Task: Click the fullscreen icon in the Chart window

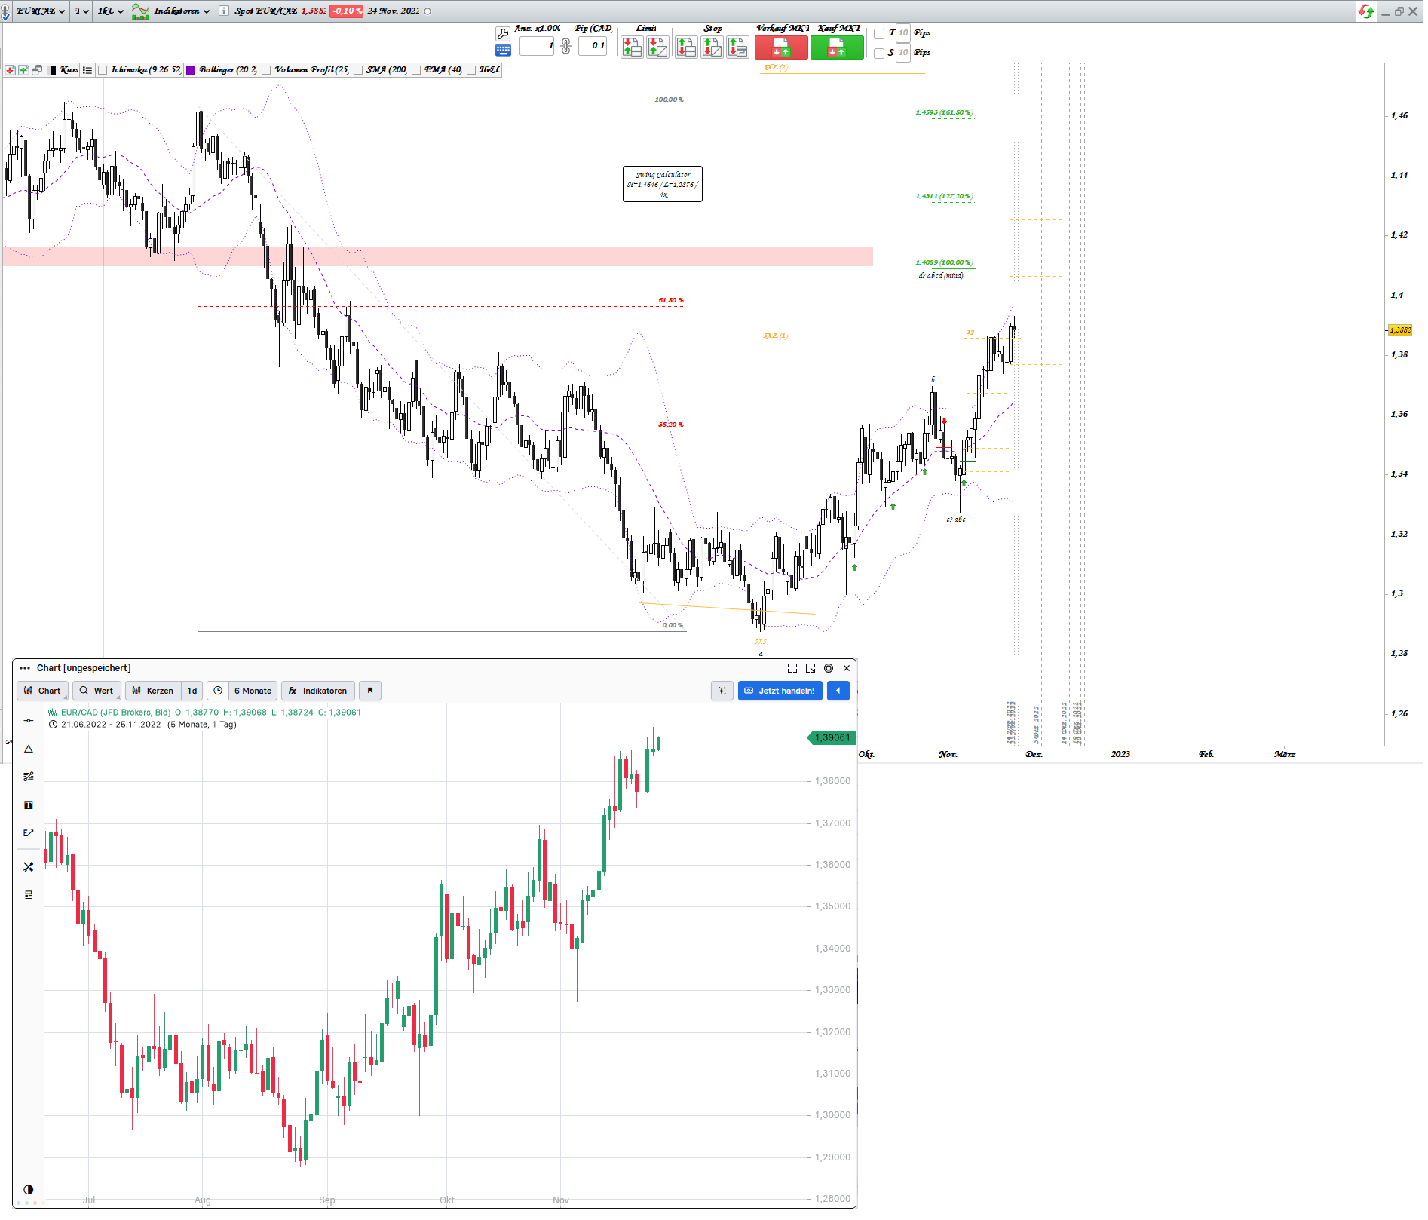Action: pyautogui.click(x=792, y=668)
